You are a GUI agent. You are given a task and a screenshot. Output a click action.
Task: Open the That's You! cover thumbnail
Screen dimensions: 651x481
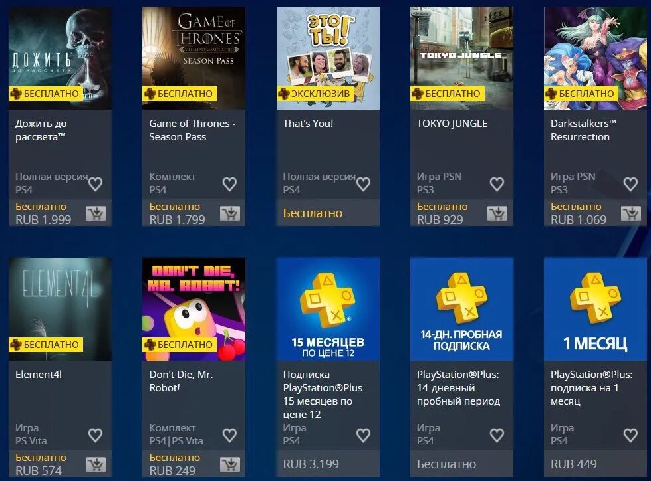[328, 58]
